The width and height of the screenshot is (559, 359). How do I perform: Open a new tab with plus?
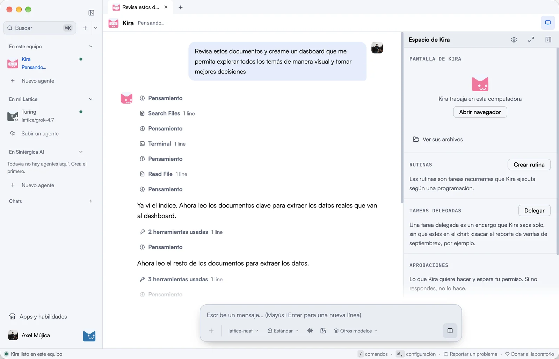181,7
